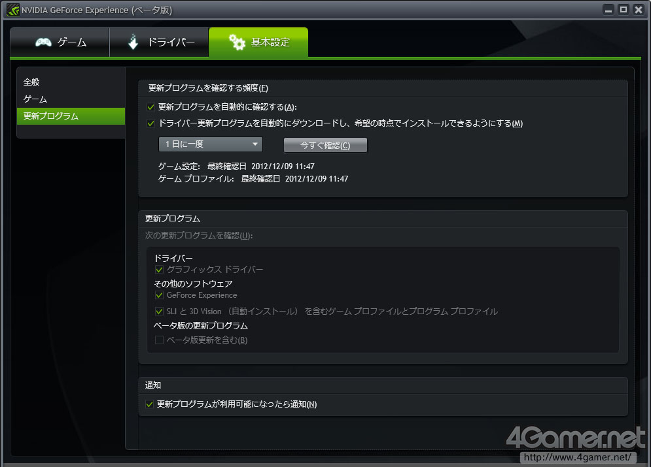The width and height of the screenshot is (651, 467).
Task: Click the gears icon on 基本設定 tab
Action: click(236, 42)
